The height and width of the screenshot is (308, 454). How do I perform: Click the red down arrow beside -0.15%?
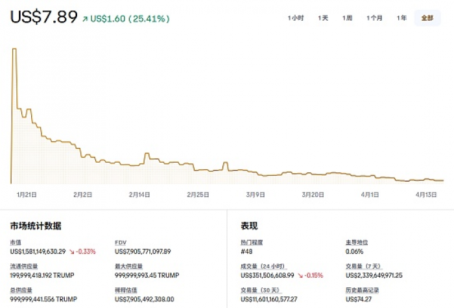pos(300,275)
